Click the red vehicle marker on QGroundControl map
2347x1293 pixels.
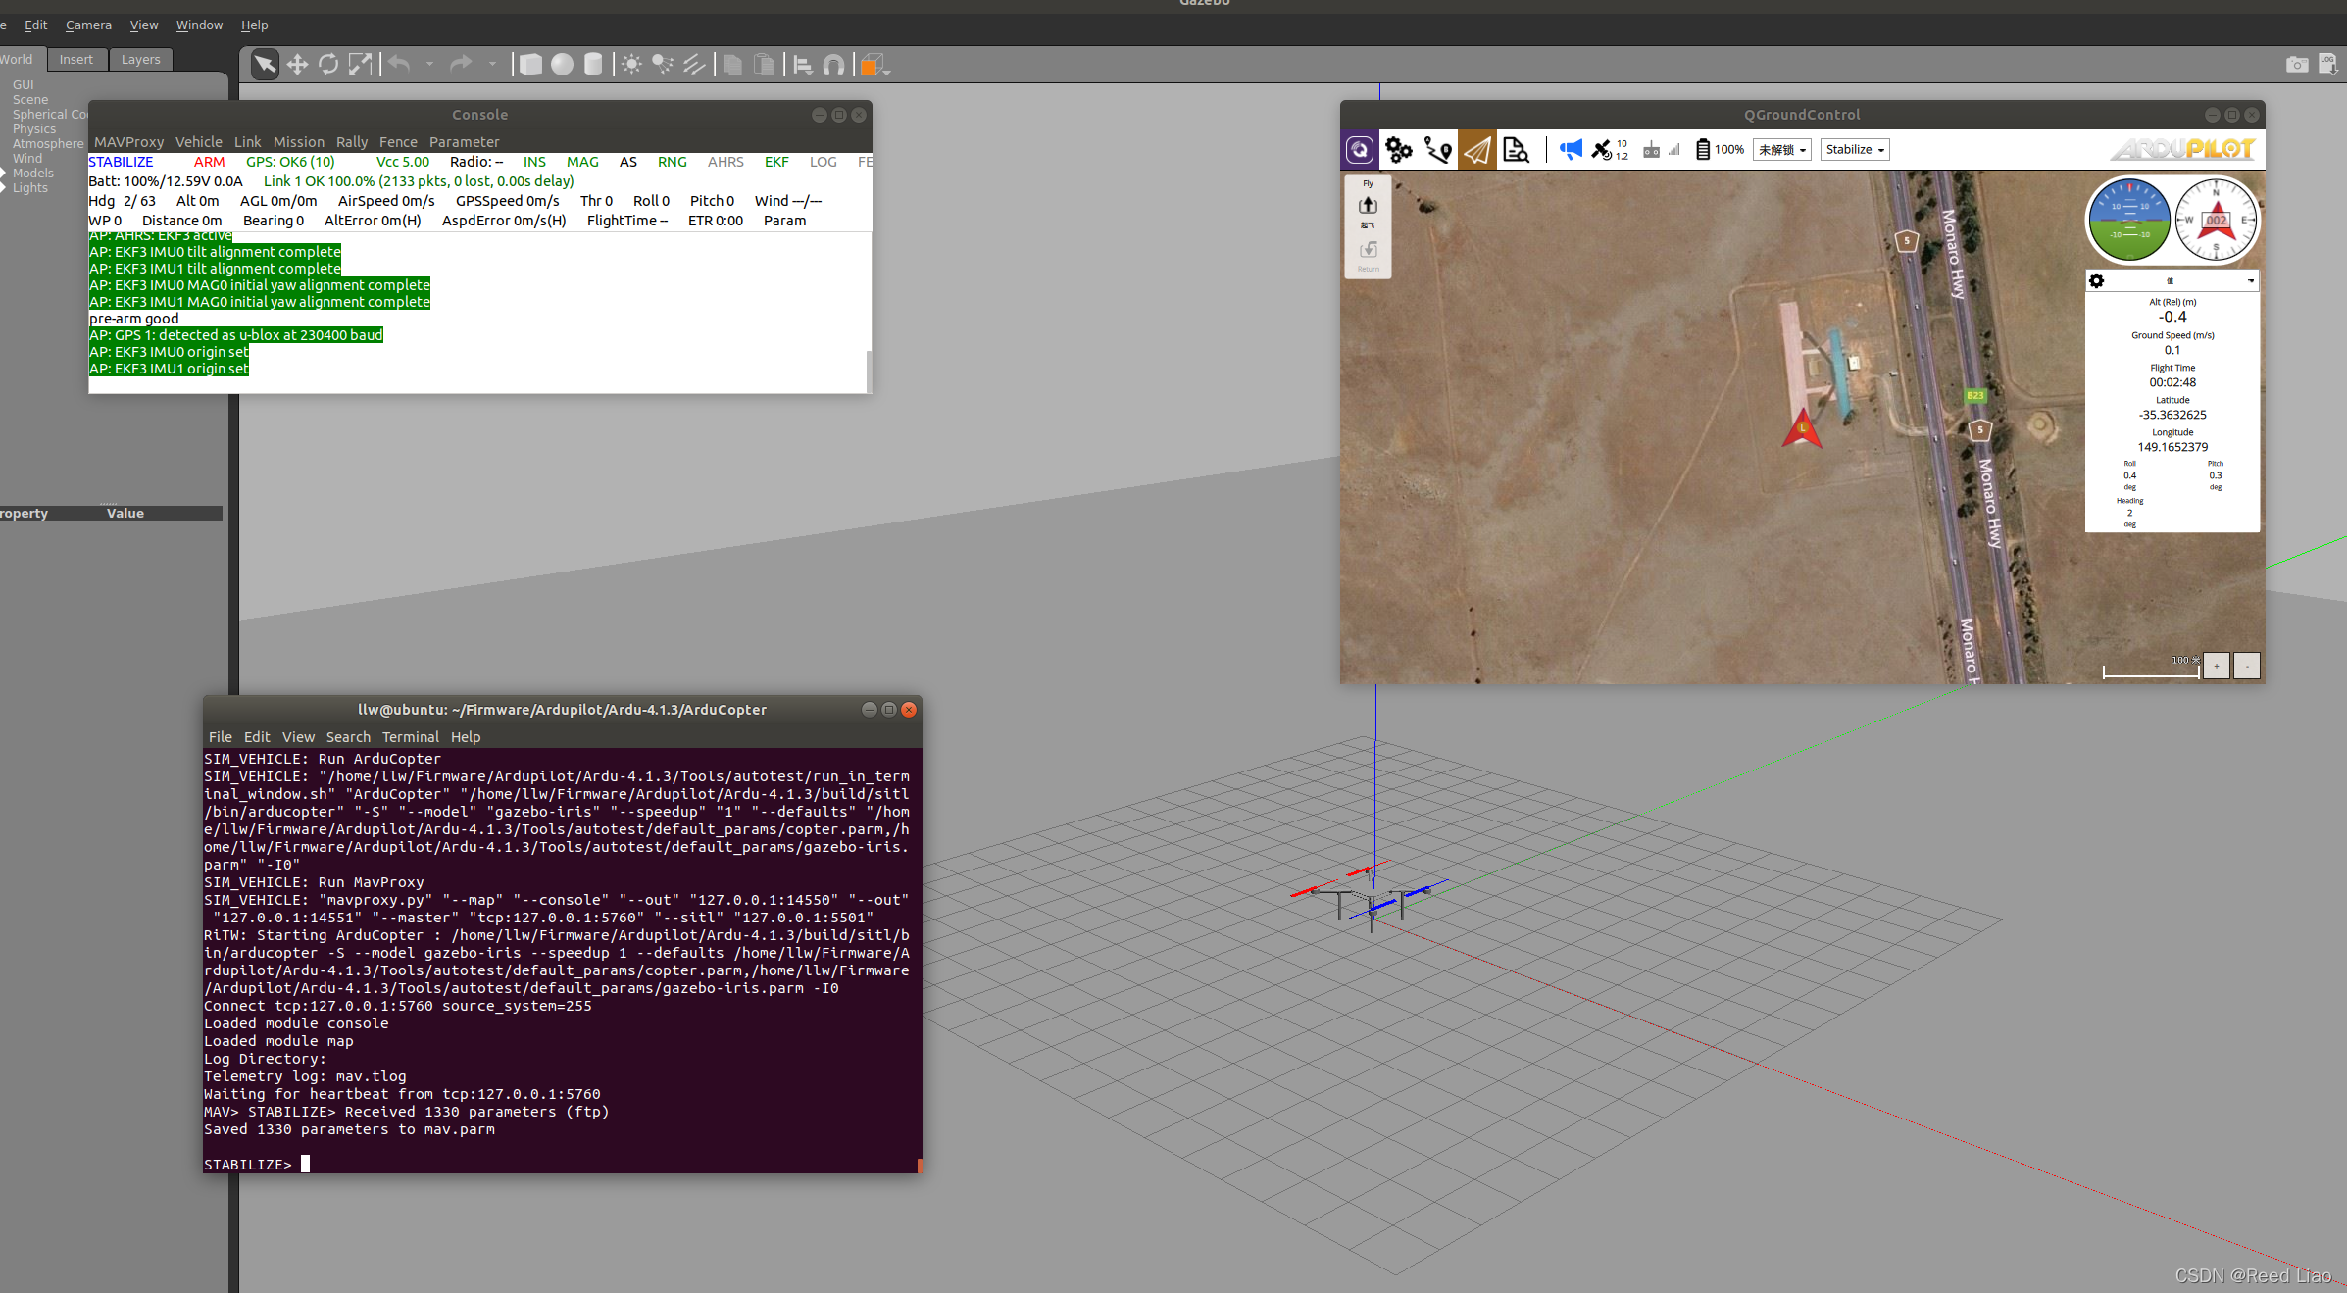point(1802,429)
